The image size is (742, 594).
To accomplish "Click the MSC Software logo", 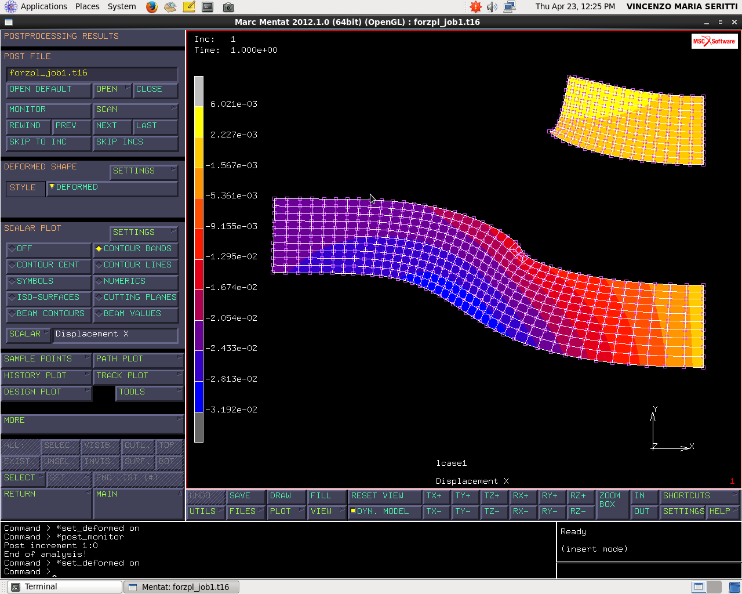I will tap(714, 41).
